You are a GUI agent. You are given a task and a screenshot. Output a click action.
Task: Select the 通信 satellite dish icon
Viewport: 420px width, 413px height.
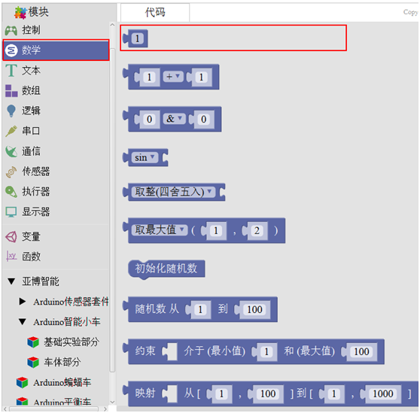(11, 151)
